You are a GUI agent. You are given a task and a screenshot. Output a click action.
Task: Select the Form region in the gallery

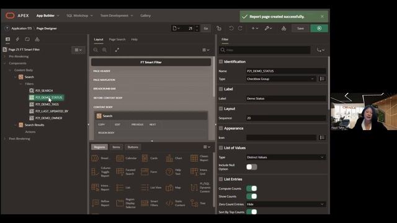pos(149,172)
